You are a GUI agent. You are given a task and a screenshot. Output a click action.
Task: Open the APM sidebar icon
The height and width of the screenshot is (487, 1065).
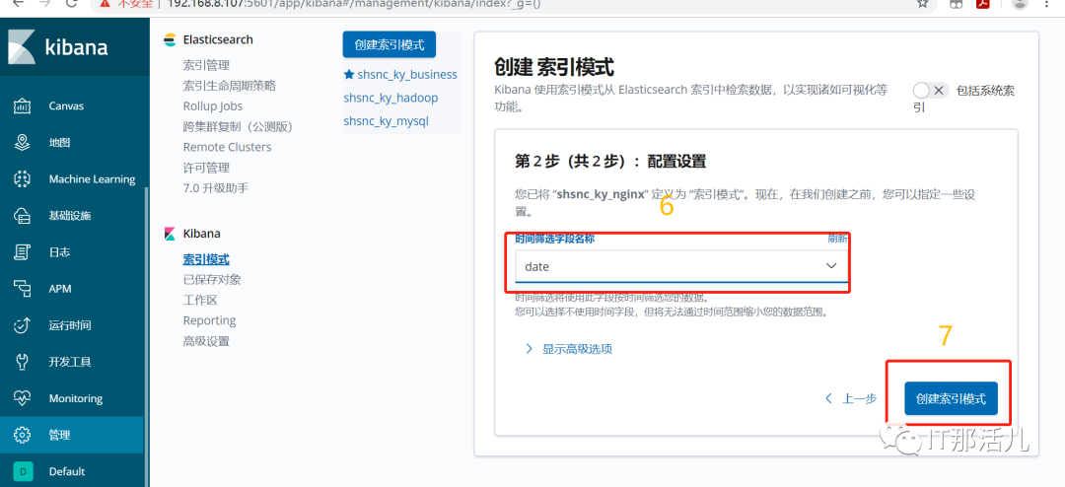23,289
